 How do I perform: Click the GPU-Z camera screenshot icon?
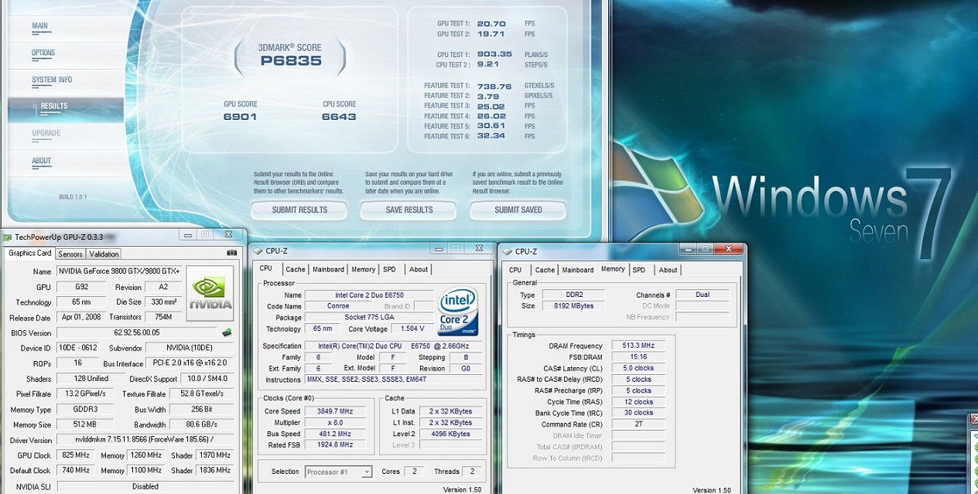point(231,253)
